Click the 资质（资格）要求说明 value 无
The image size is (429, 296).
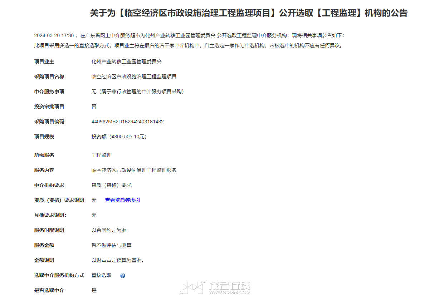[x=94, y=200]
